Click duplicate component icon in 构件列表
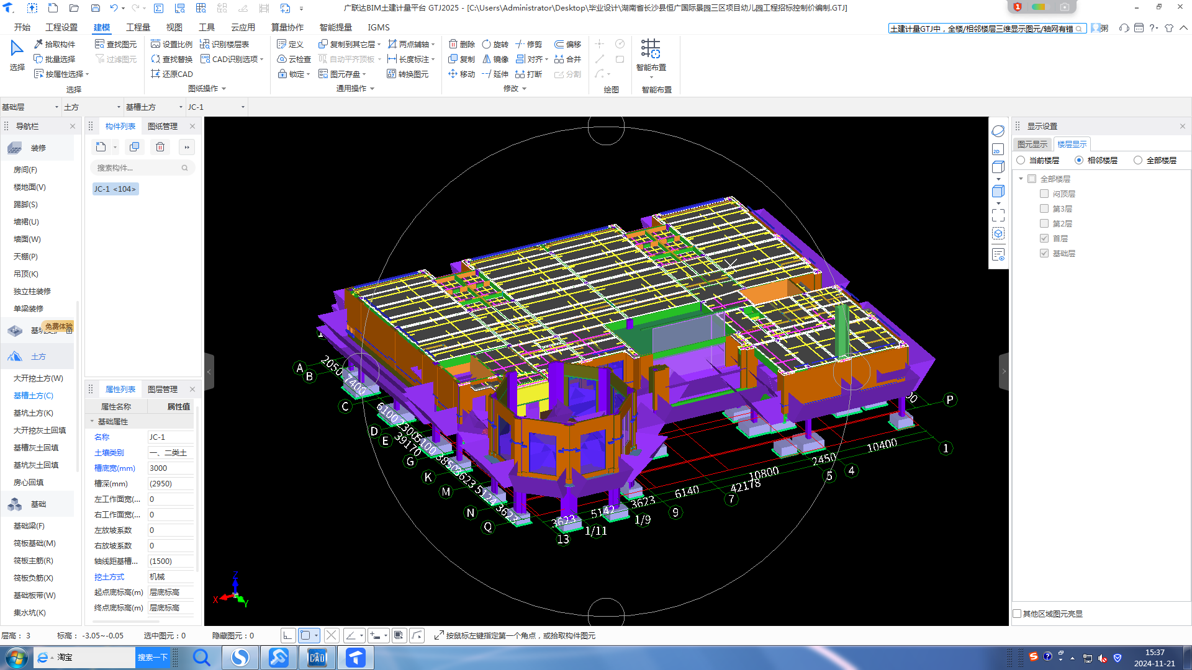 [134, 147]
